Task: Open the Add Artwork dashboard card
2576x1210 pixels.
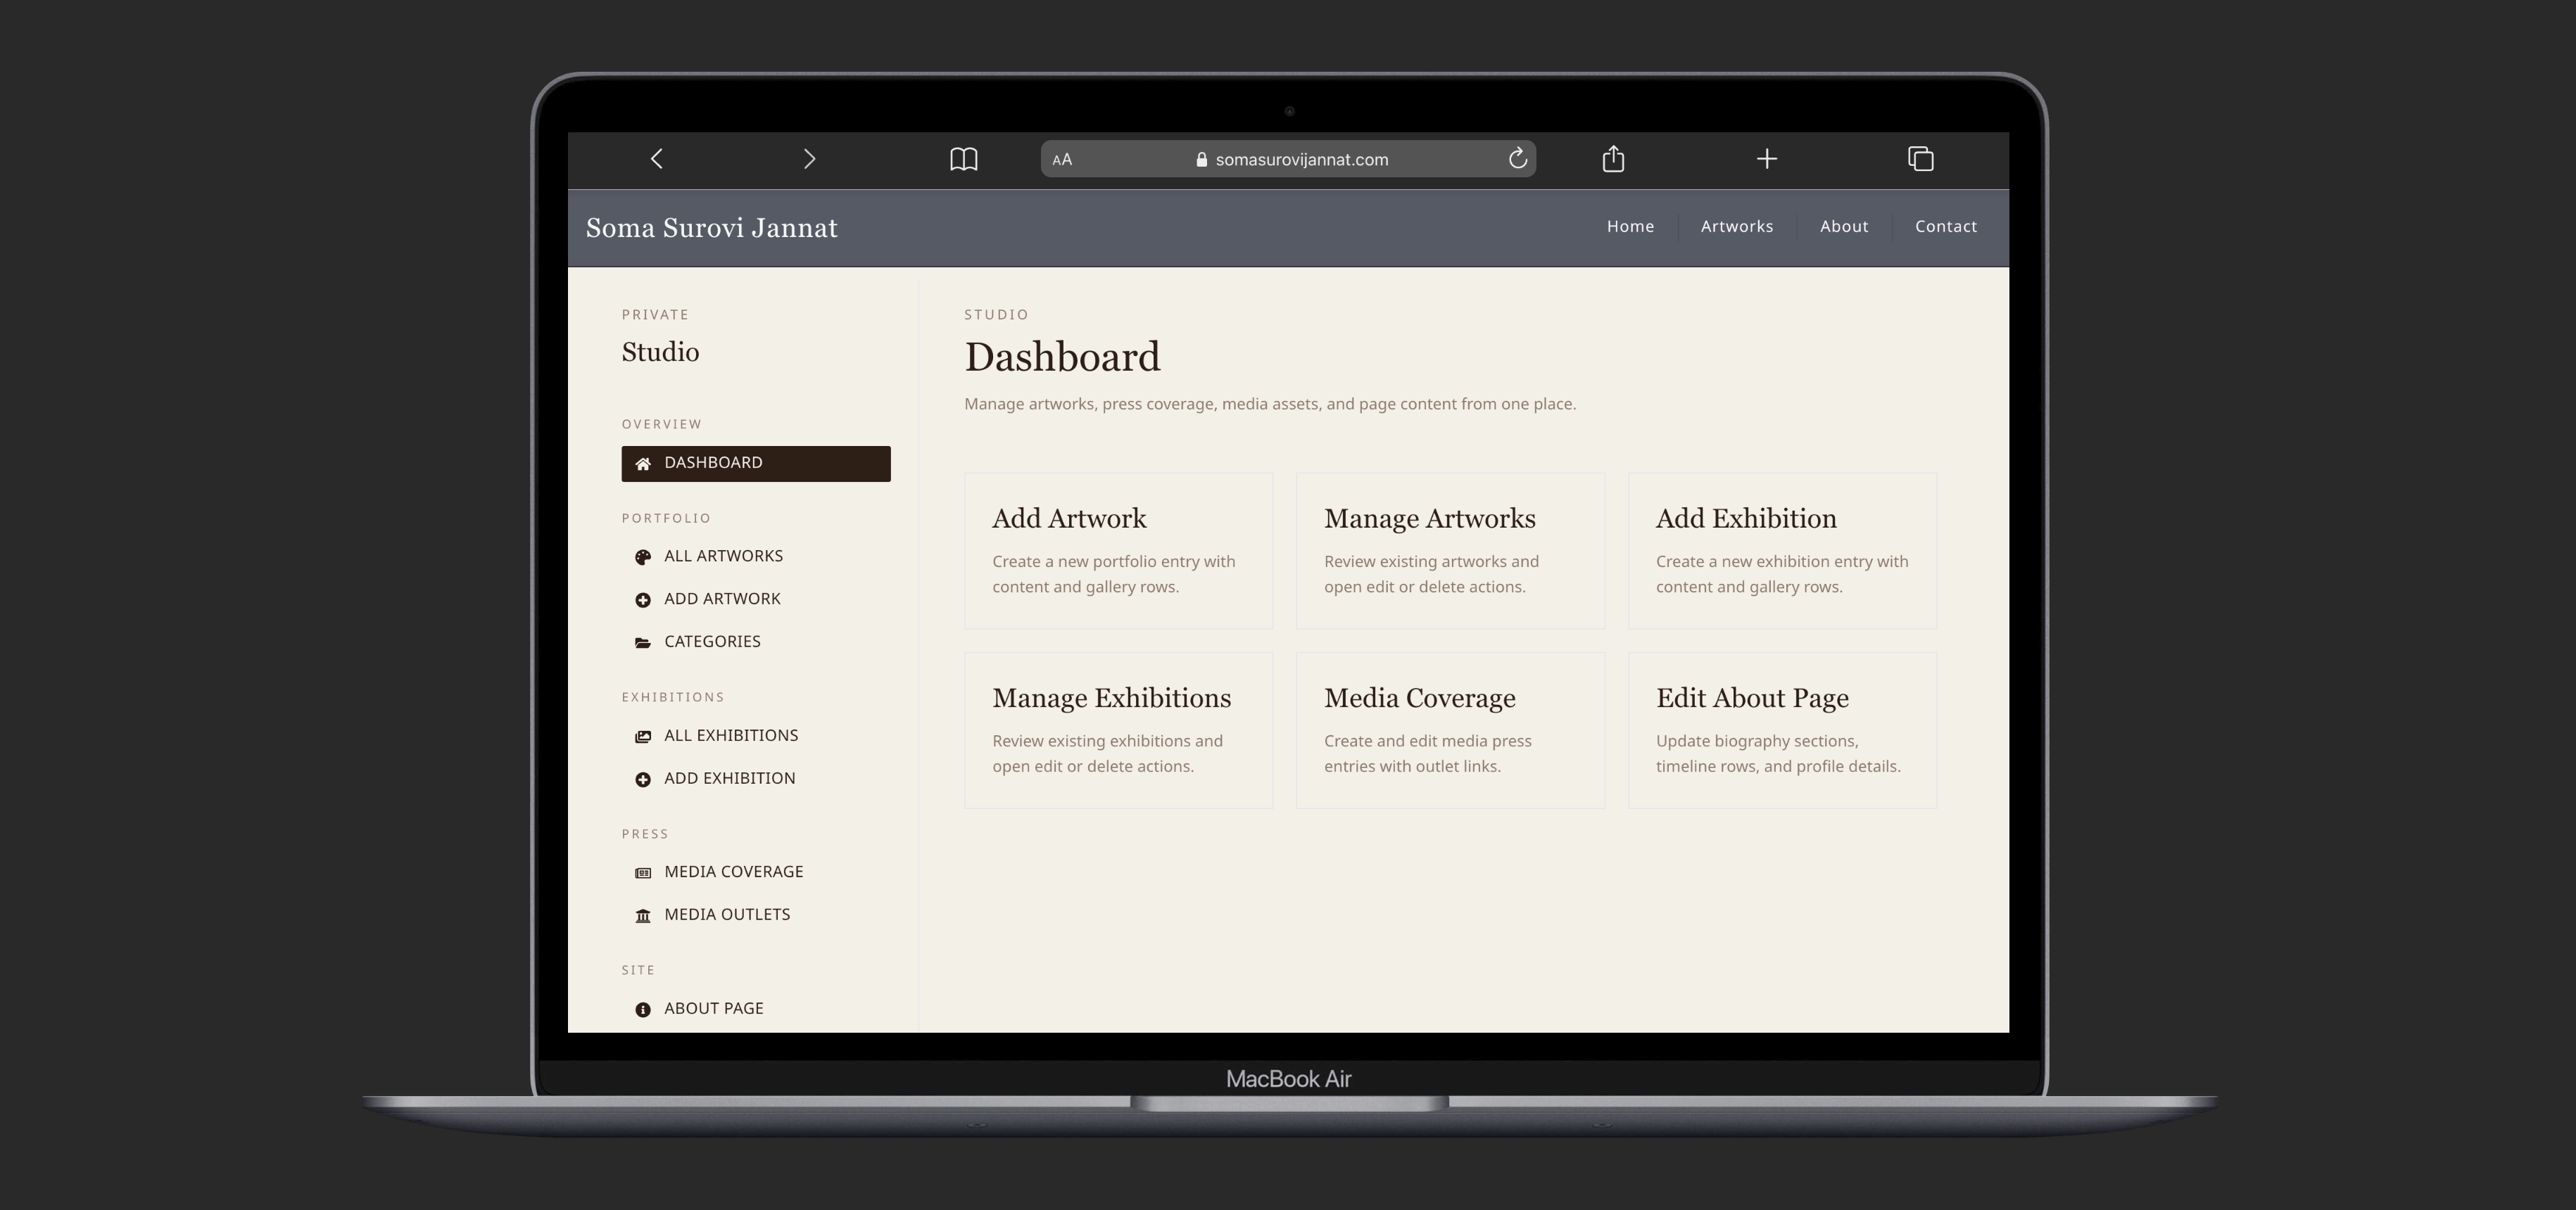Action: [x=1117, y=551]
